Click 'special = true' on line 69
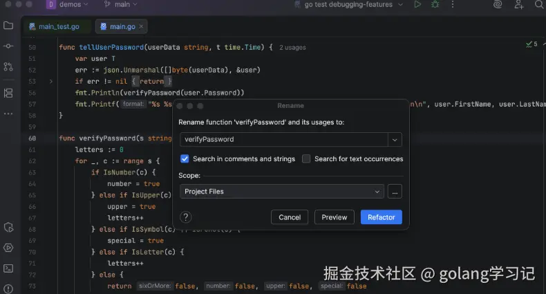This screenshot has height=294, width=546. [x=135, y=241]
